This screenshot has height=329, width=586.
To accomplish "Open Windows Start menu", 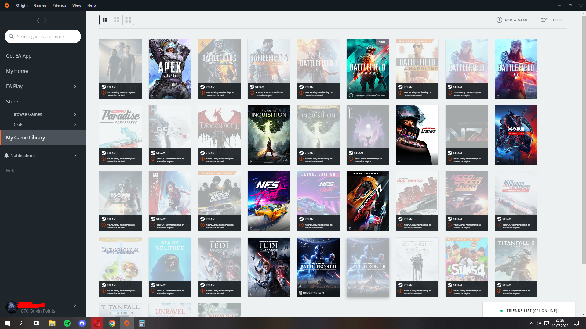I will pos(7,323).
